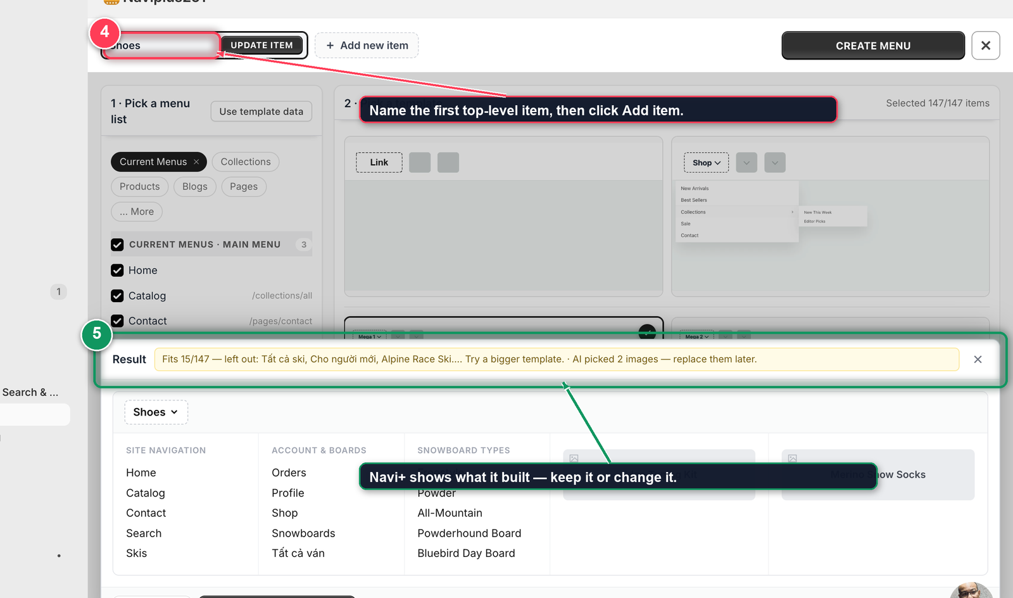Close the menu builder with the top X button
The height and width of the screenshot is (598, 1013).
[x=986, y=46]
